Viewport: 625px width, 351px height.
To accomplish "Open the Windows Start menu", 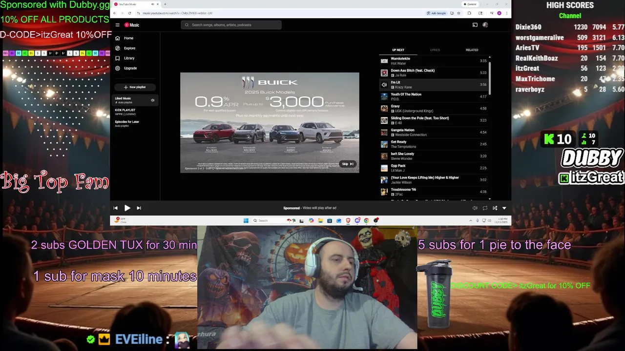I will [246, 221].
